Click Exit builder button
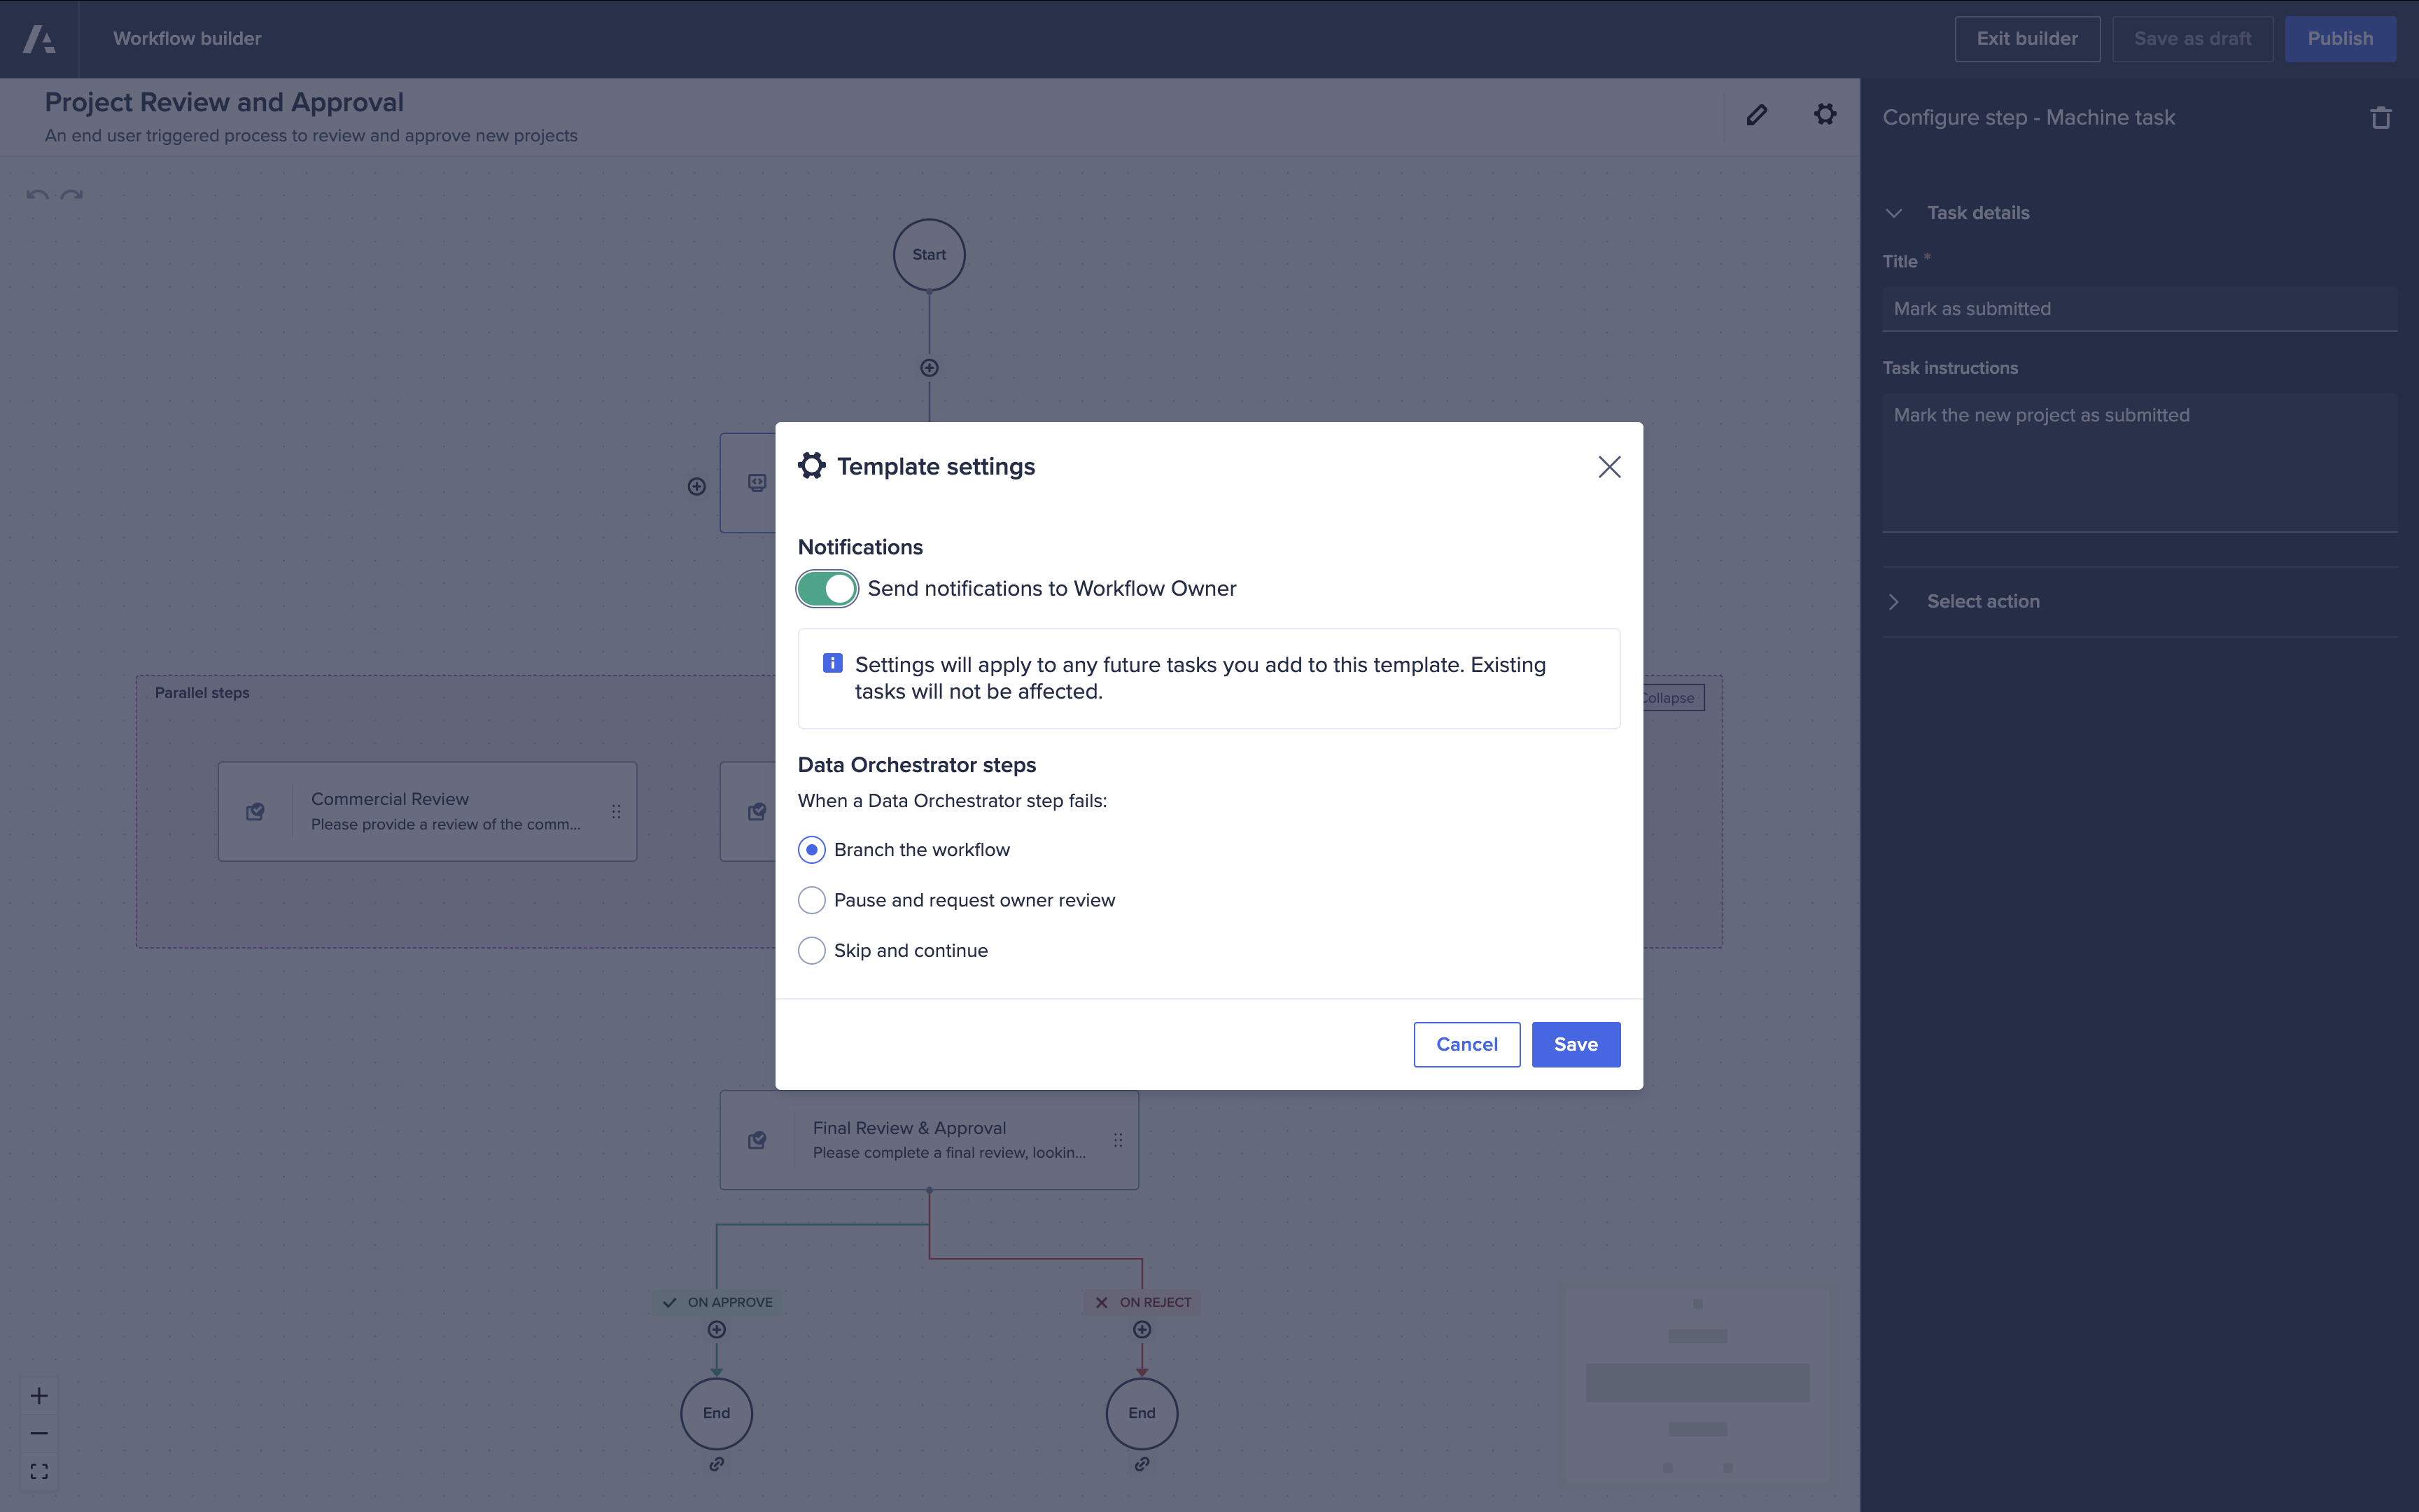Screen dimensions: 2419x1512 2026,39
